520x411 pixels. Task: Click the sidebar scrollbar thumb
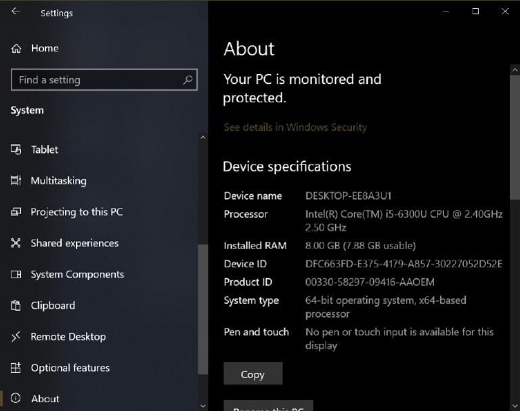(x=202, y=309)
